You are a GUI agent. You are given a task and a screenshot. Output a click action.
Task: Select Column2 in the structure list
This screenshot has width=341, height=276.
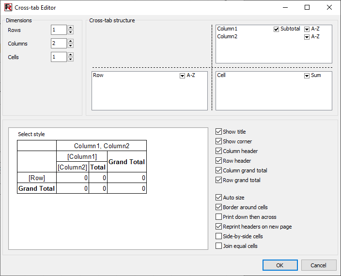227,36
